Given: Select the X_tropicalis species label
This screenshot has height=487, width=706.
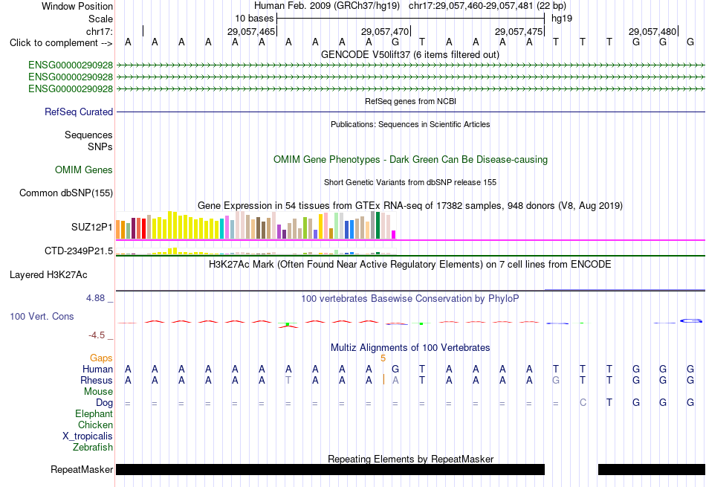Looking at the screenshot, I should (x=88, y=436).
